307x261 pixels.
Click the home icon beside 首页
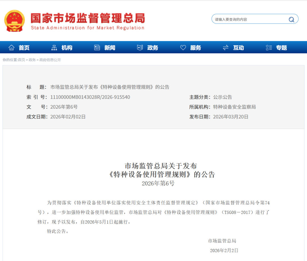click(12, 47)
